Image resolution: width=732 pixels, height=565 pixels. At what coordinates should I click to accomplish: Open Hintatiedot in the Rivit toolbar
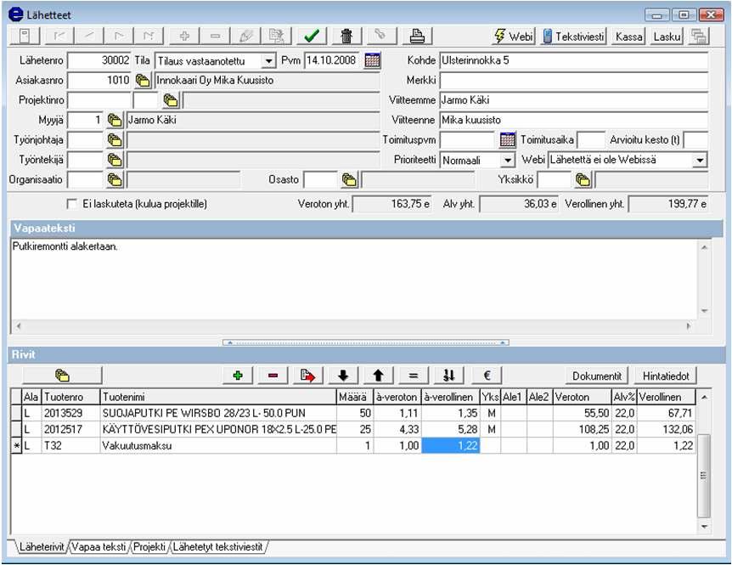pos(666,376)
